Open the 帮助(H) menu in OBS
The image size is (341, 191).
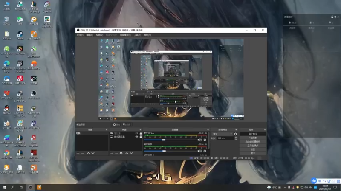tap(147, 35)
